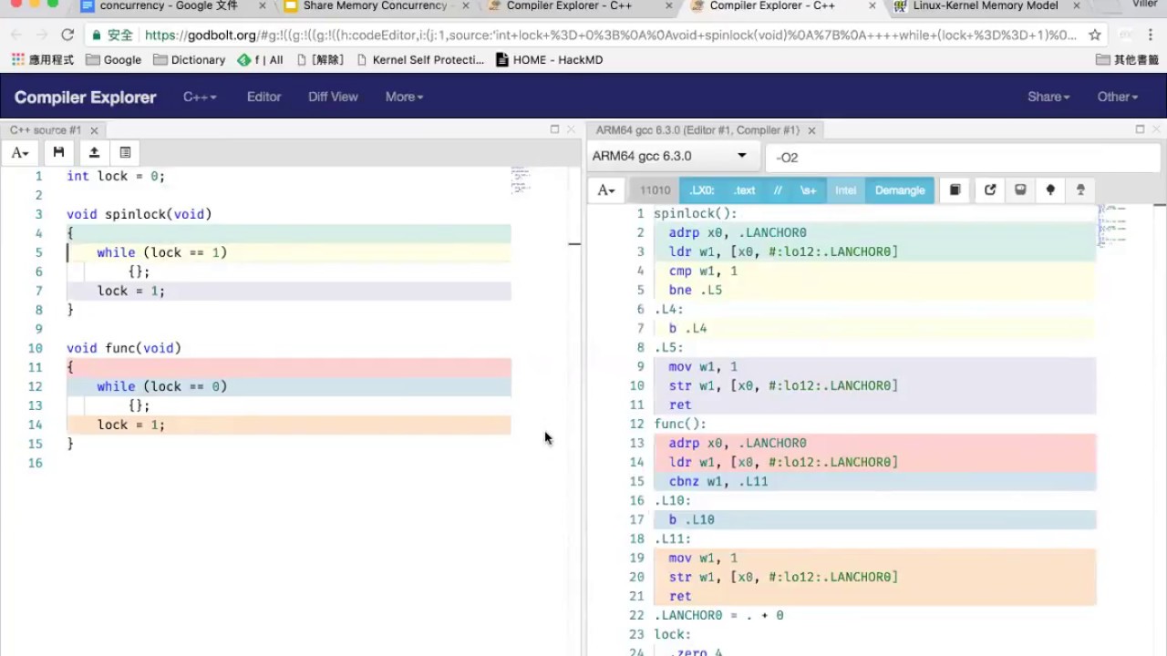The width and height of the screenshot is (1167, 656).
Task: Click source line 'void func(void)'
Action: [x=124, y=348]
